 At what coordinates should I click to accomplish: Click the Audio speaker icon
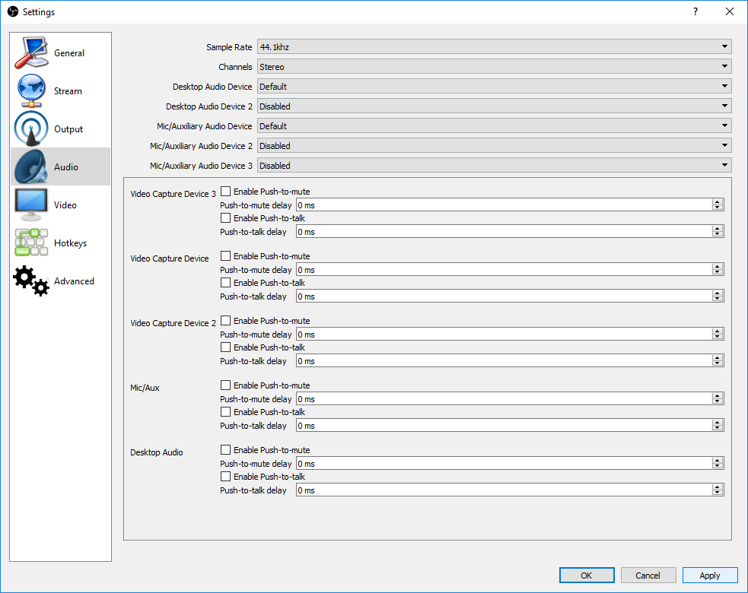pyautogui.click(x=31, y=167)
